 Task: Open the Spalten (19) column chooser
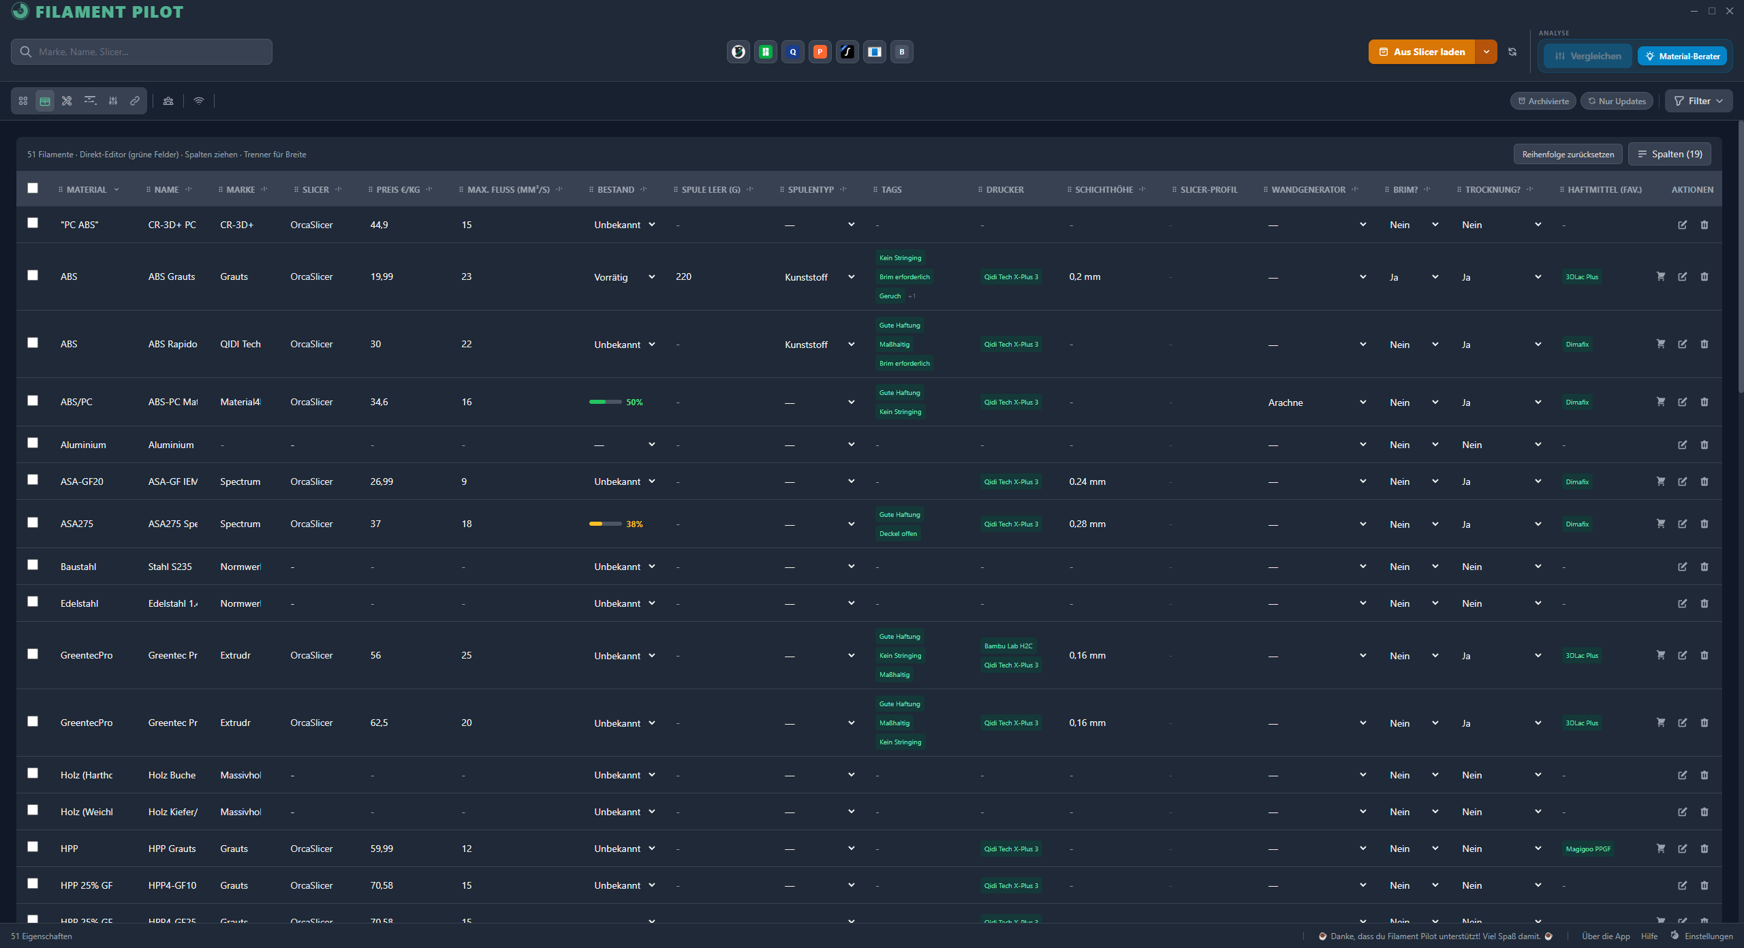[1670, 155]
